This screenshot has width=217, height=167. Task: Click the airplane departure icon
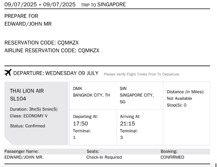(x=8, y=73)
